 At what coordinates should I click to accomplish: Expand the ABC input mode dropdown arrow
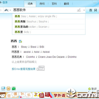coord(10,10)
